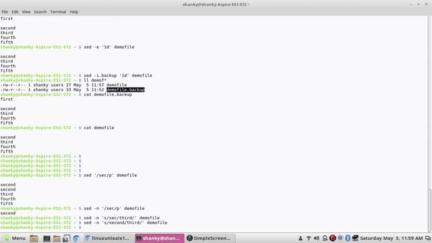Click the "sed -e '1d' demofile" command
The image size is (432, 243).
pos(109,47)
